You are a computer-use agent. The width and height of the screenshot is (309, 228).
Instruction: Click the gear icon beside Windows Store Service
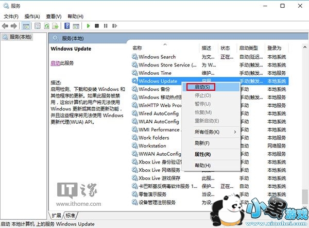[x=135, y=65]
